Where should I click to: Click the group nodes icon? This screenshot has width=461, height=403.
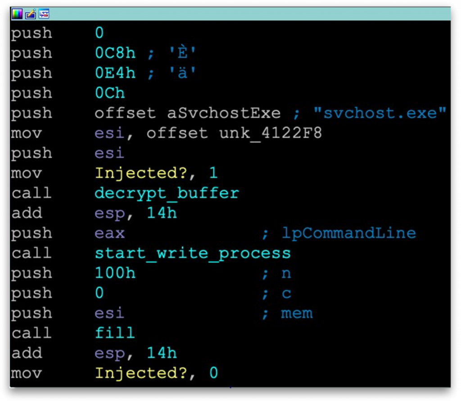click(44, 14)
